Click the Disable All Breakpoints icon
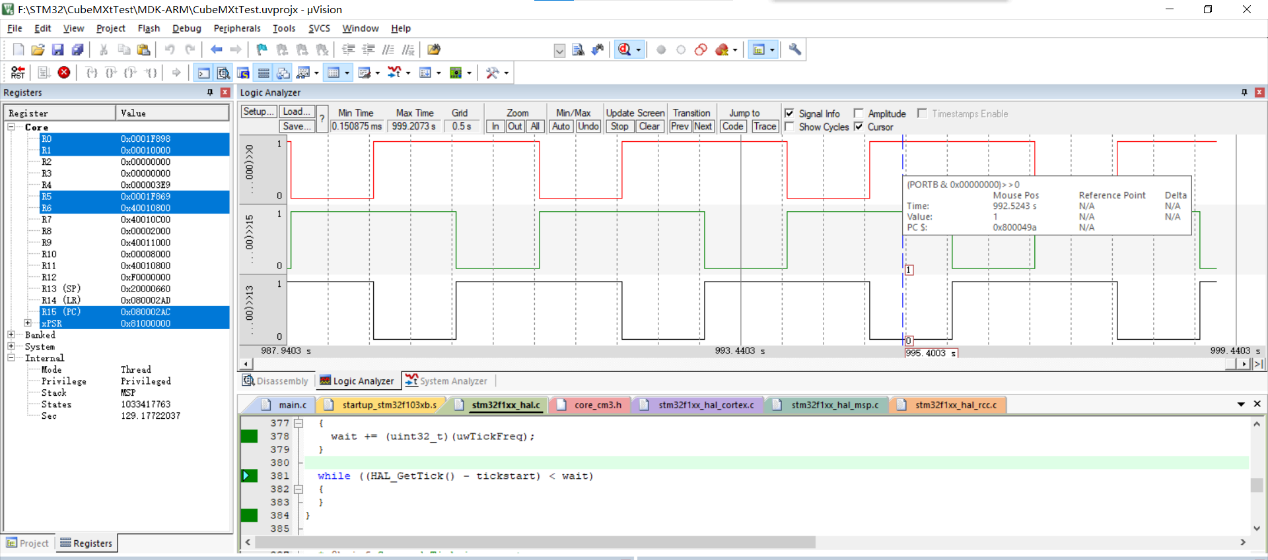The height and width of the screenshot is (560, 1268). tap(701, 49)
